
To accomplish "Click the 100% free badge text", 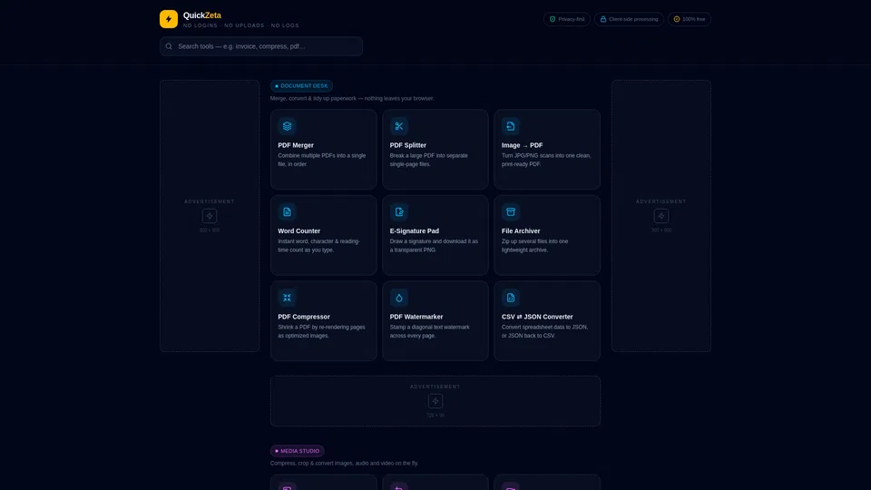I will [694, 19].
